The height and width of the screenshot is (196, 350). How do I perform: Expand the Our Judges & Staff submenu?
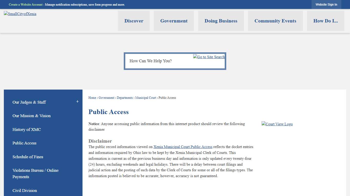(x=77, y=101)
